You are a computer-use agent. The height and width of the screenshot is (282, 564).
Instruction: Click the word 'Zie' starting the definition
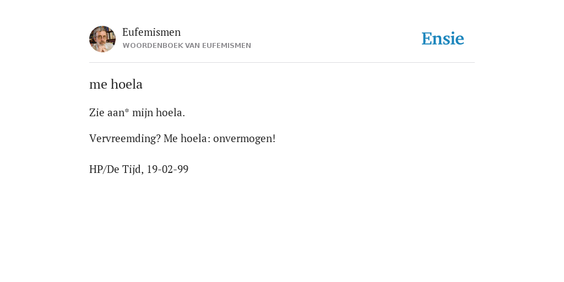(97, 112)
